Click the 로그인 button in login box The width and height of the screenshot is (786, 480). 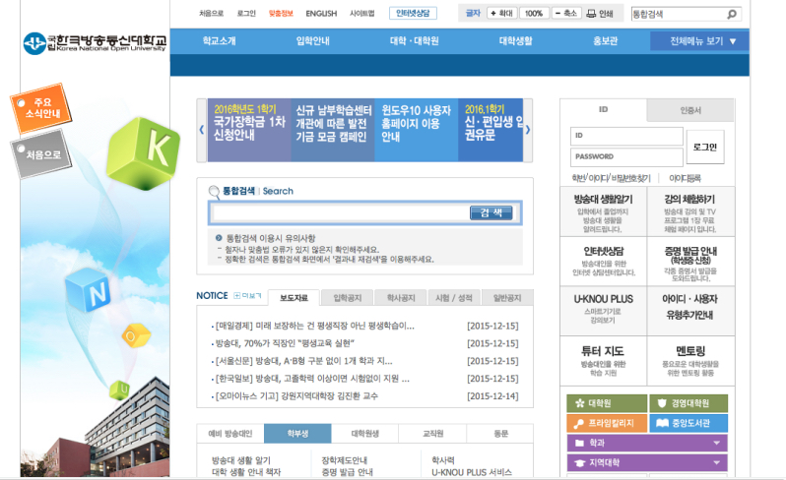pyautogui.click(x=705, y=147)
